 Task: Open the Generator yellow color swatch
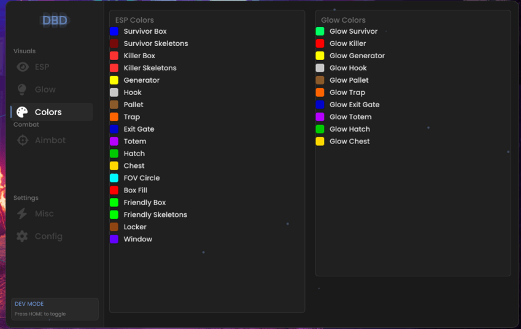(x=114, y=80)
